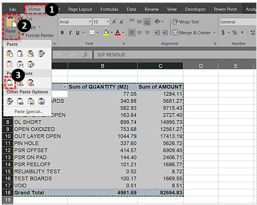The image size is (257, 205).
Task: Click the Paste Values (123) icon
Action: tap(10, 82)
